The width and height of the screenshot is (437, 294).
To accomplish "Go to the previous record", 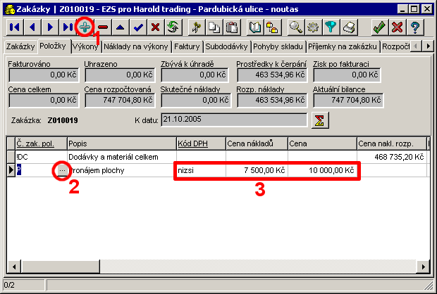I will [x=32, y=27].
